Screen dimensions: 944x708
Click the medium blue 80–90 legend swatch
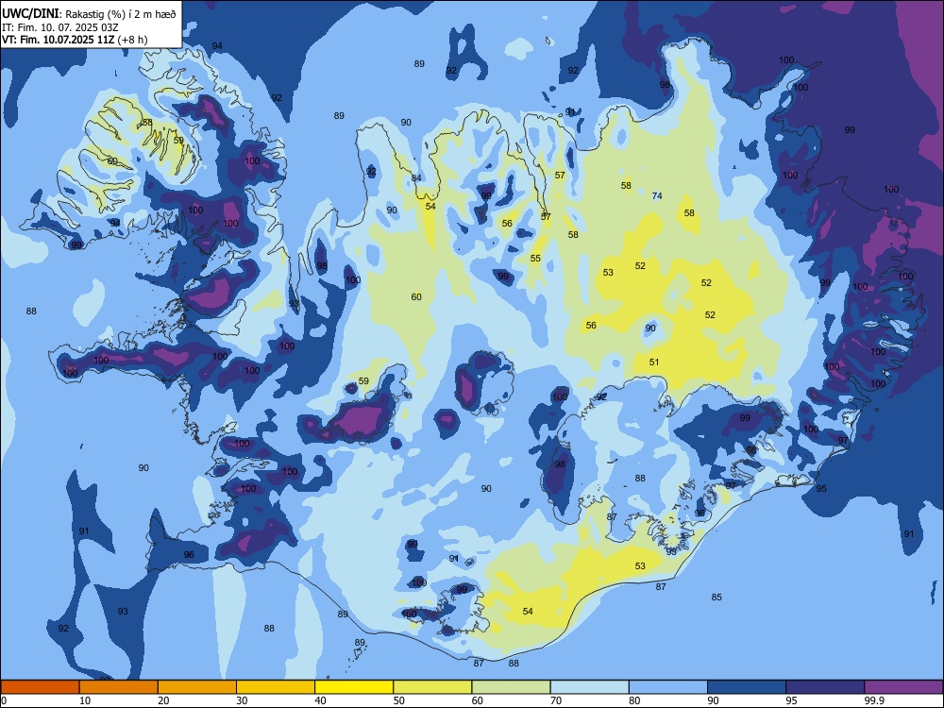coord(668,687)
